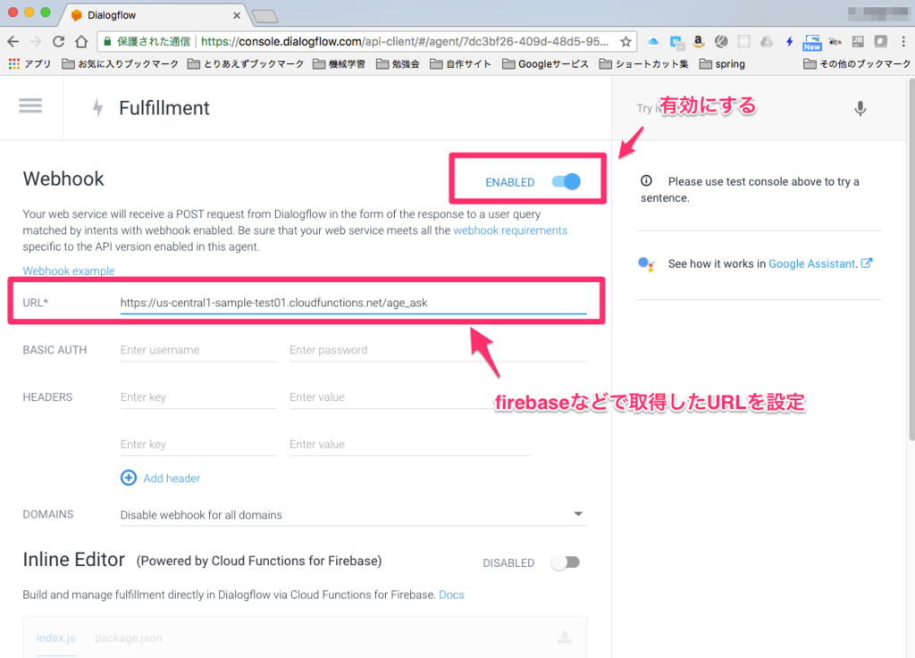The image size is (915, 658).
Task: Switch to index.js editor tab
Action: click(x=56, y=637)
